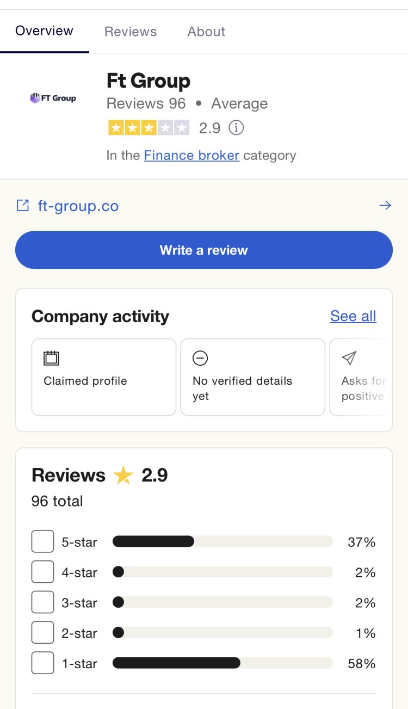
Task: Open the Finance broker category link
Action: click(x=191, y=156)
